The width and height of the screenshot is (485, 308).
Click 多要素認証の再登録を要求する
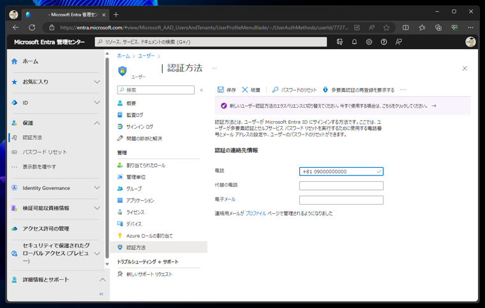click(359, 90)
